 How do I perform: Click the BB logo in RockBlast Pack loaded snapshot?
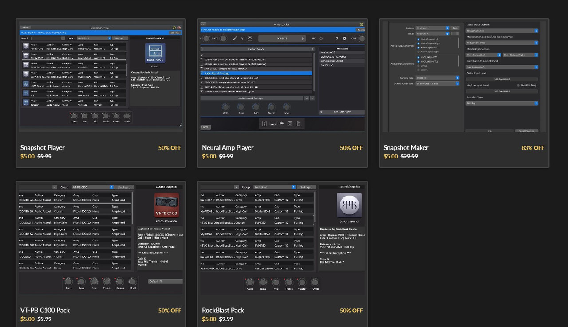[349, 205]
